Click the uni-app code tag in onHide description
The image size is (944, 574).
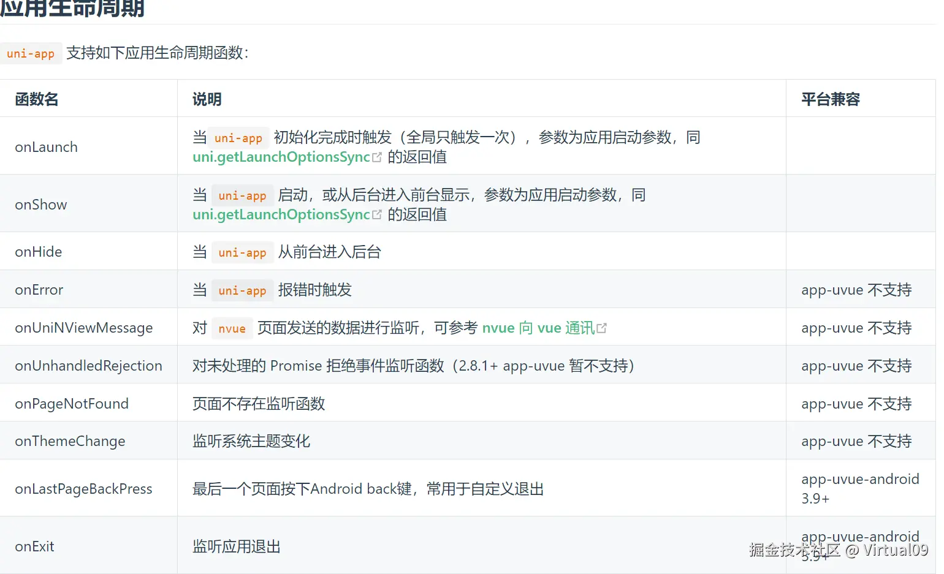(x=242, y=252)
